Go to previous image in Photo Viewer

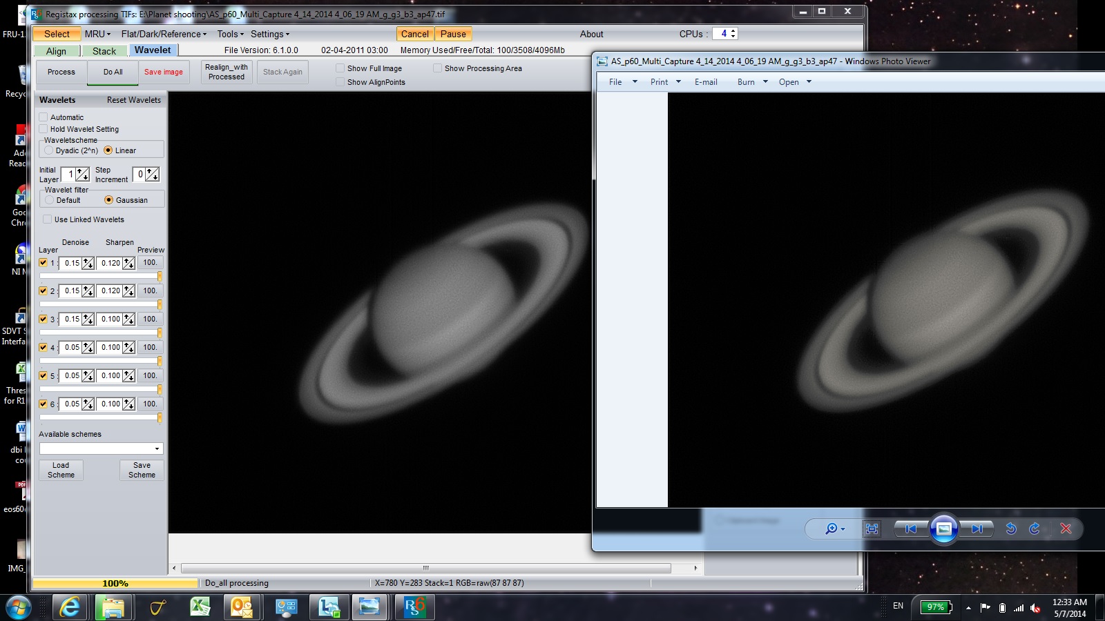[x=911, y=529]
